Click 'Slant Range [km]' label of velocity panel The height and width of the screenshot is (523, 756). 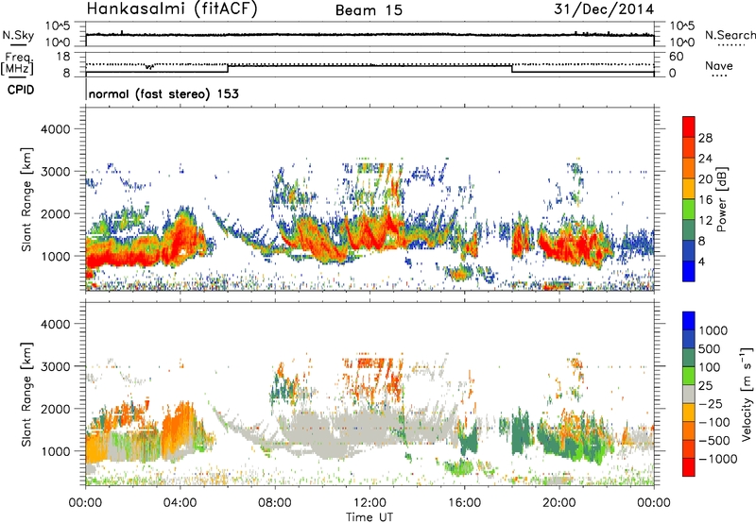click(26, 394)
